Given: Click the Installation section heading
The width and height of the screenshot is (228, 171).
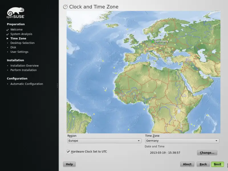Looking at the screenshot, I should coord(15,60).
